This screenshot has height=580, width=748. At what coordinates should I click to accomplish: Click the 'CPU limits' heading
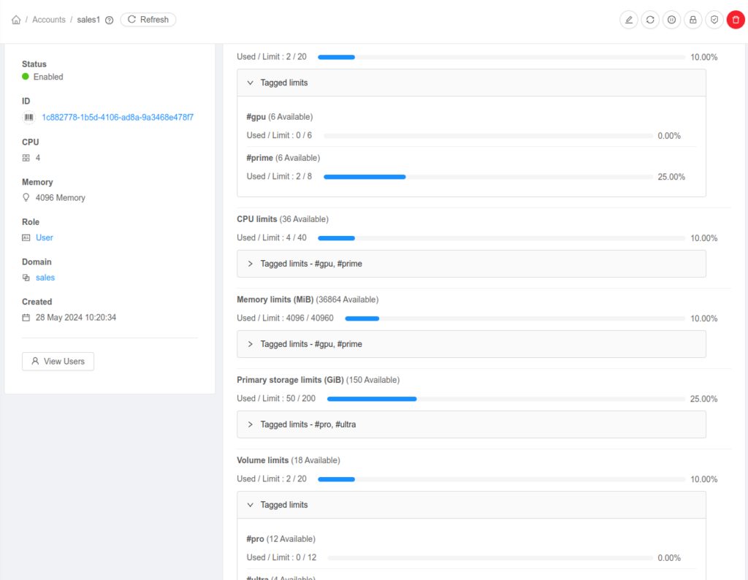(x=256, y=219)
